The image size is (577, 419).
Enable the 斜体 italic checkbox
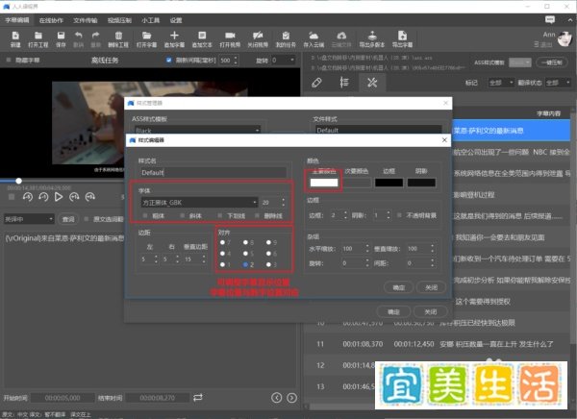point(182,215)
